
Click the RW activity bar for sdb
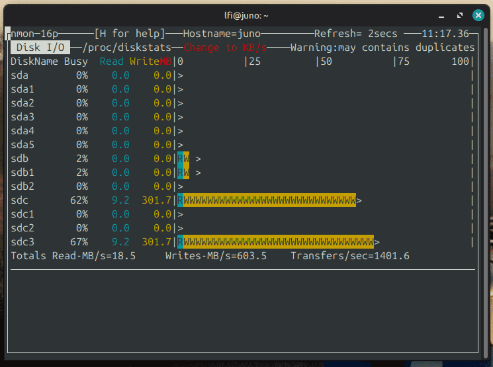coord(183,158)
